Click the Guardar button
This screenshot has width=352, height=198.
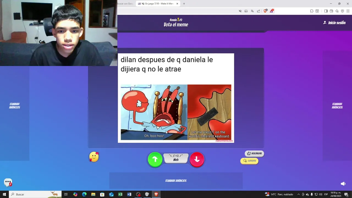point(249,161)
